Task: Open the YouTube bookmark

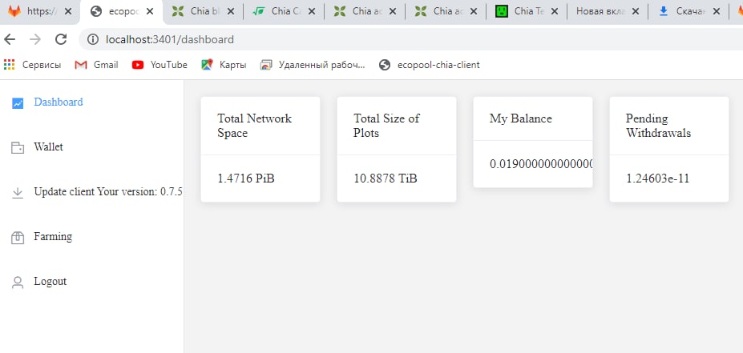Action: (x=160, y=65)
